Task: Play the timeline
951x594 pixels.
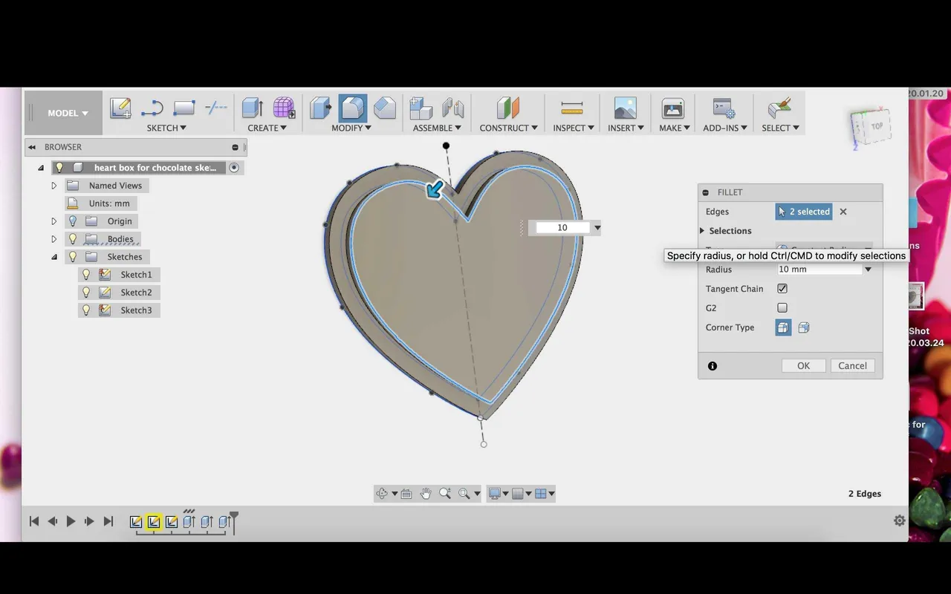Action: coord(71,521)
